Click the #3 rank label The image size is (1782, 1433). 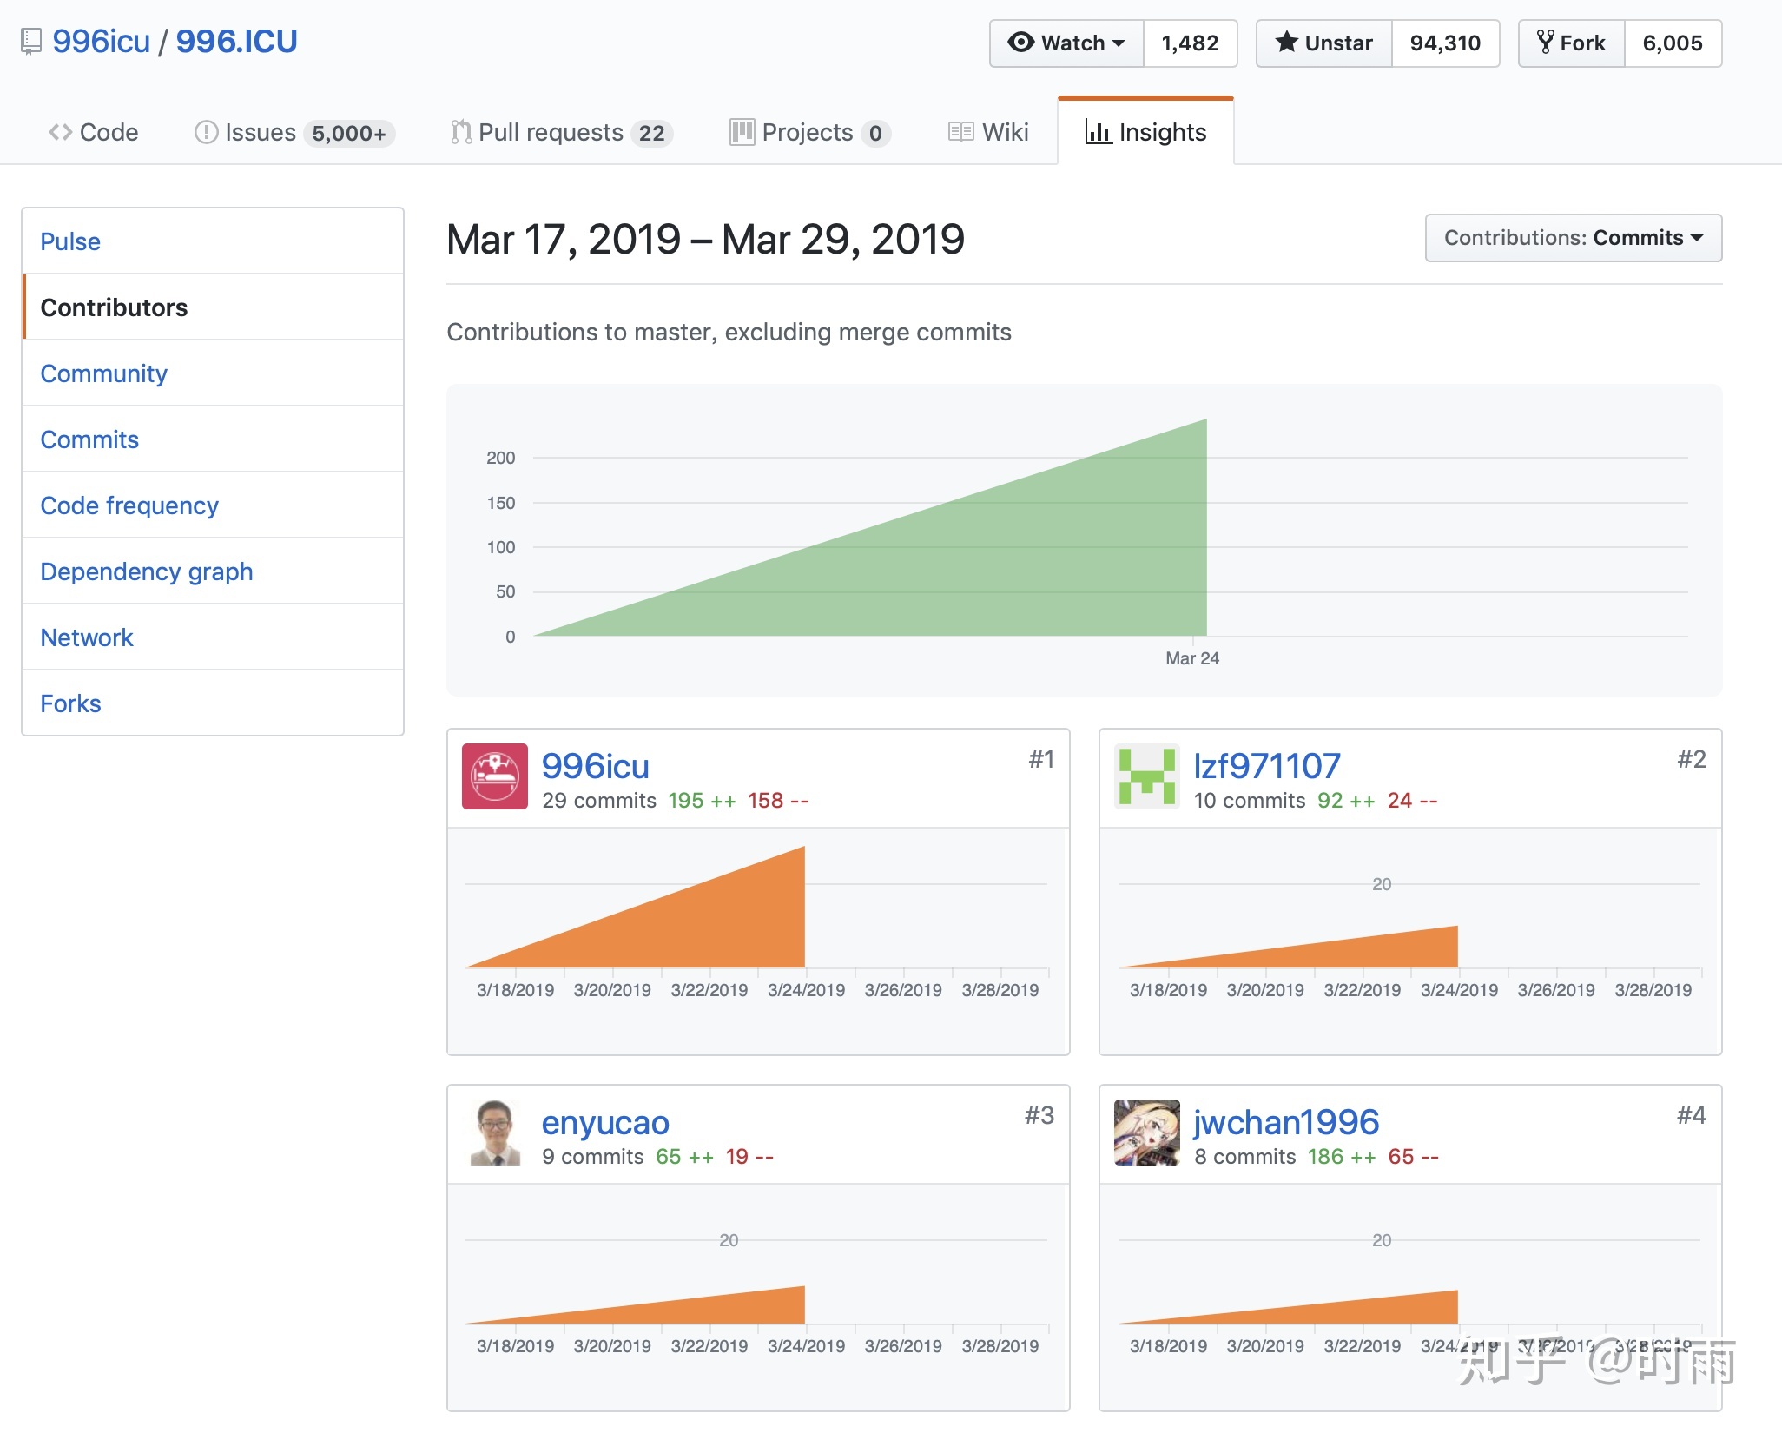(x=1039, y=1115)
